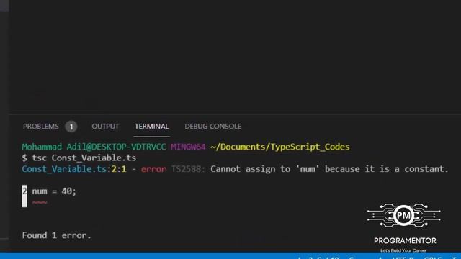Click the problems count badge showing 1
This screenshot has height=259, width=461.
click(71, 127)
